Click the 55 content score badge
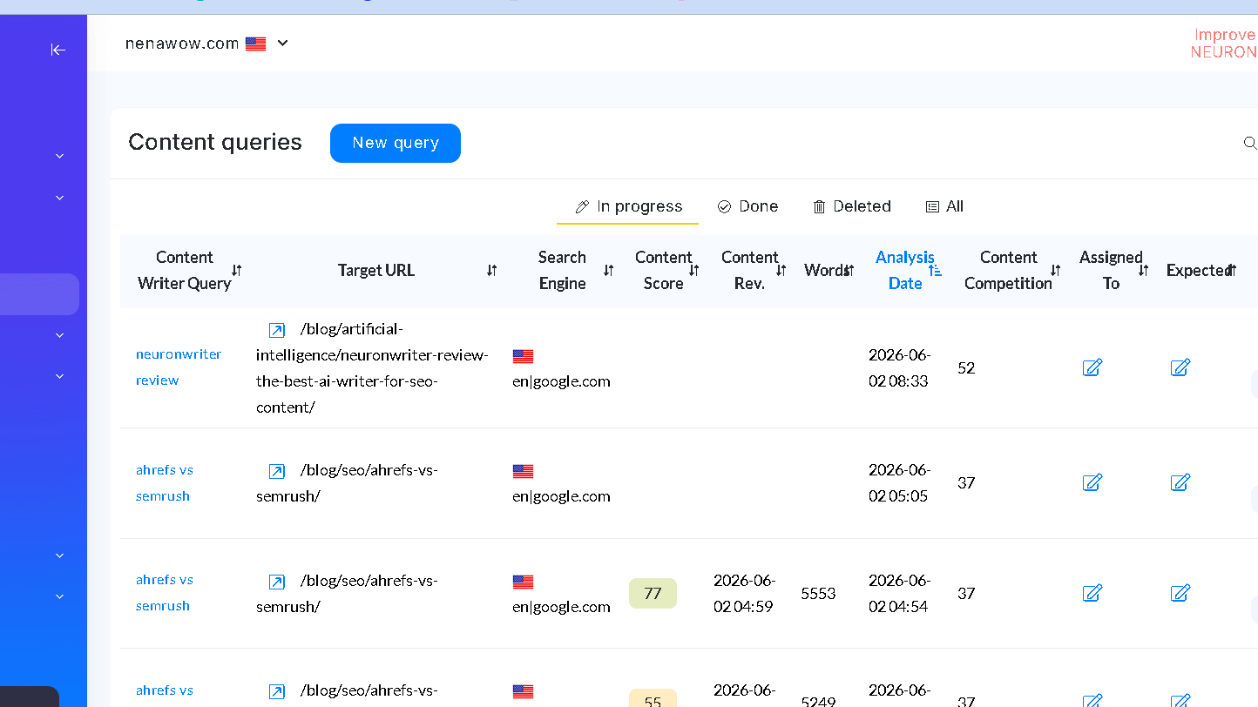 (653, 698)
